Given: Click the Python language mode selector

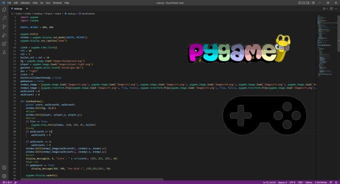Looking at the screenshot, I should [x=308, y=182].
